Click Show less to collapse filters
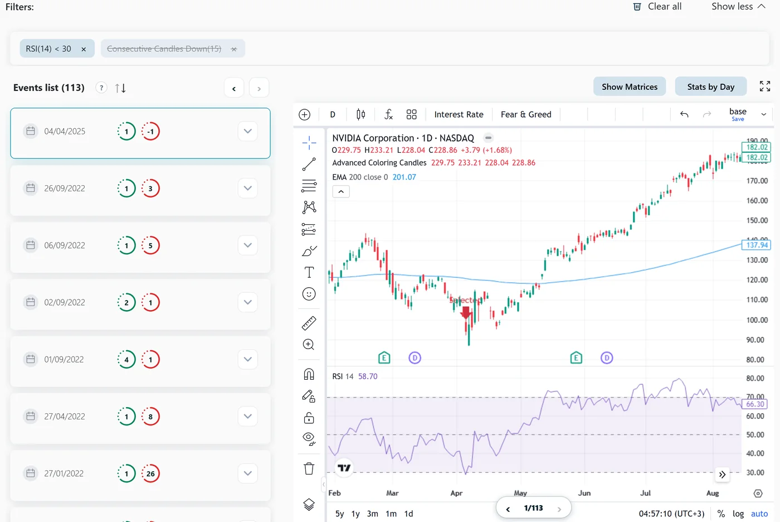This screenshot has height=522, width=780. tap(739, 7)
